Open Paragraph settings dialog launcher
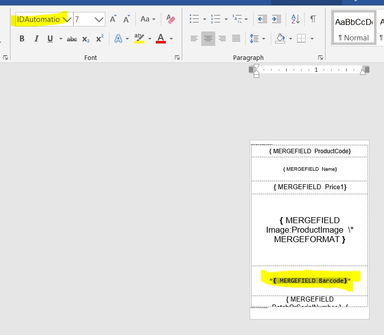The width and height of the screenshot is (384, 335). click(321, 58)
